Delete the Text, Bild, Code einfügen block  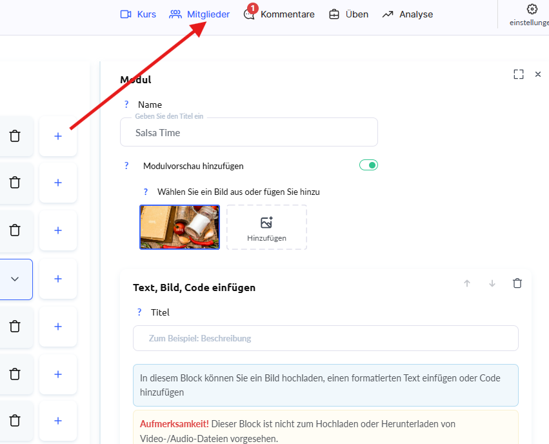coord(517,283)
